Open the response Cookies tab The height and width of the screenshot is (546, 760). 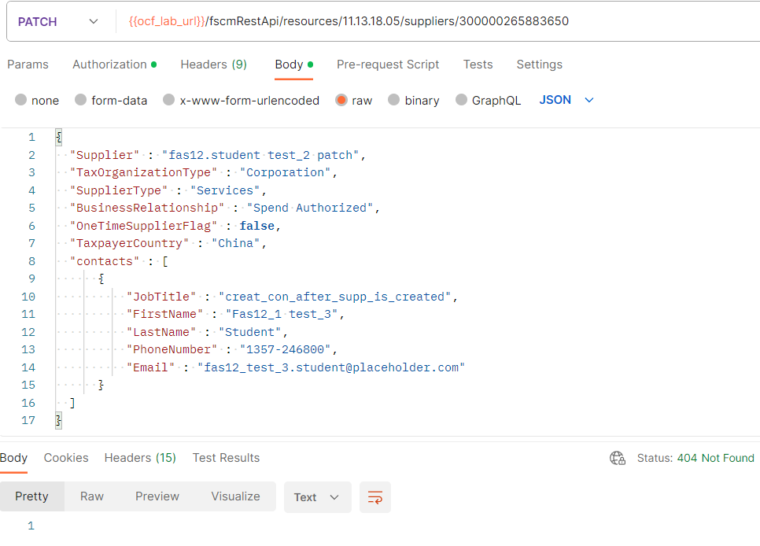coord(66,458)
